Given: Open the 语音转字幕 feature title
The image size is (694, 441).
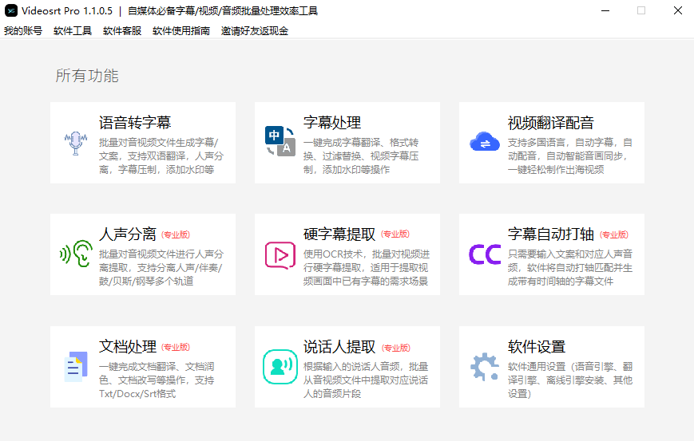Looking at the screenshot, I should (135, 122).
